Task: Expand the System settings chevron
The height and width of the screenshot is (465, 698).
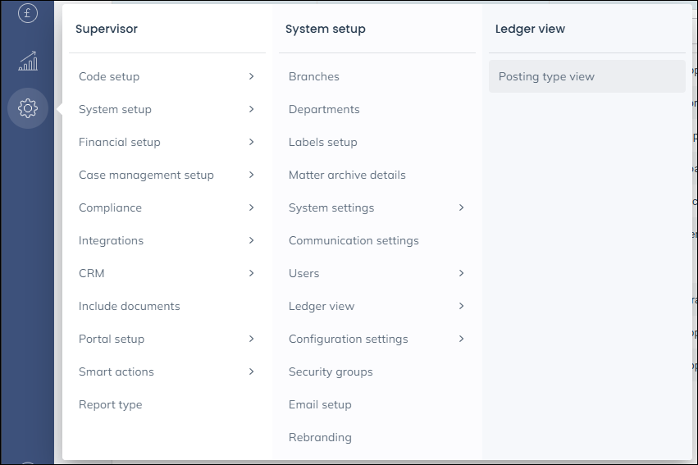Action: [x=461, y=207]
